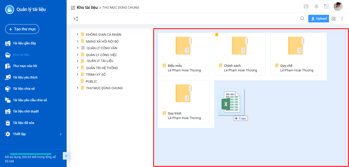Viewport: 349px width, 167px height.
Task: Click the search magnifier icon
Action: click(302, 18)
